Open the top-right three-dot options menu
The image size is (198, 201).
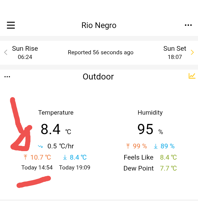coord(188,25)
